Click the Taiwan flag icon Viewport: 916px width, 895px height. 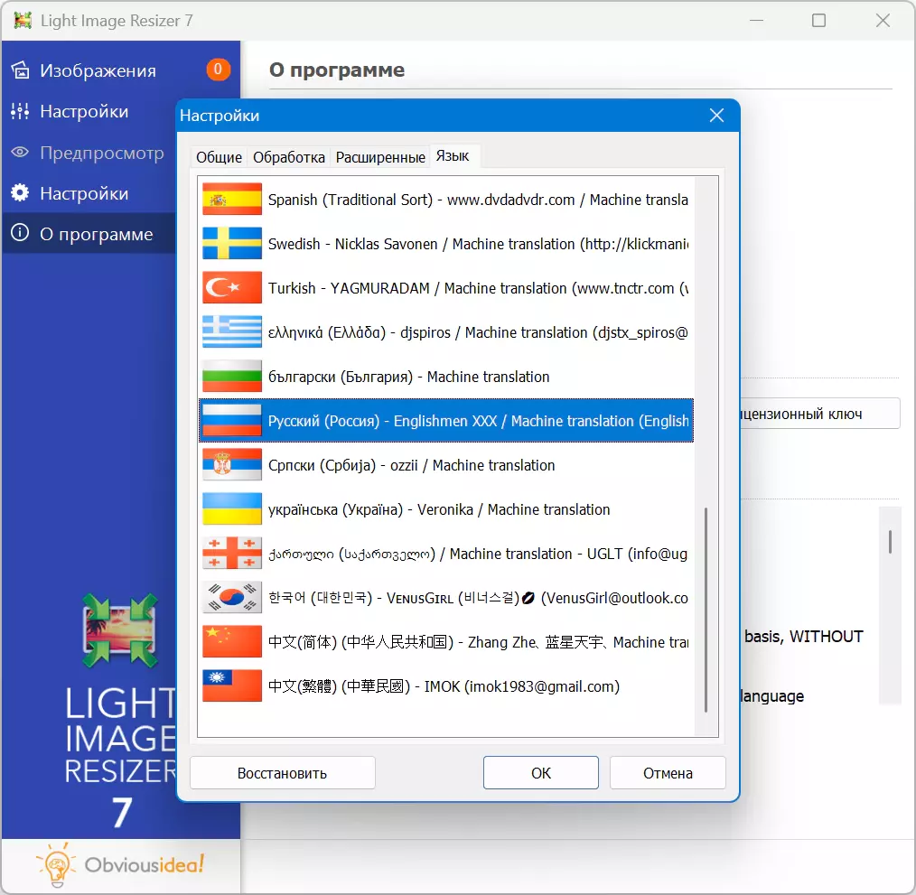click(232, 685)
